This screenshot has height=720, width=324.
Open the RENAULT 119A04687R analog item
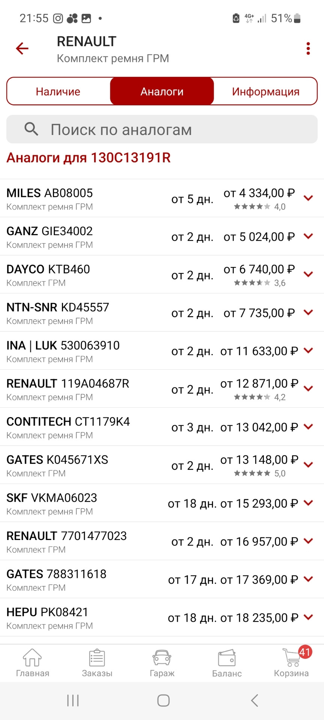pos(162,388)
